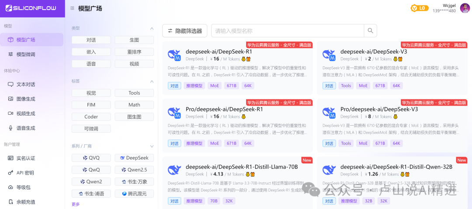This screenshot has width=472, height=209.
Task: Go to 图像生成 page
Action: [x=31, y=99]
